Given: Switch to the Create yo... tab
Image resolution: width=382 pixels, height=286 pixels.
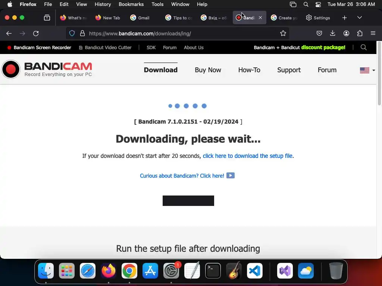Looking at the screenshot, I should click(284, 18).
